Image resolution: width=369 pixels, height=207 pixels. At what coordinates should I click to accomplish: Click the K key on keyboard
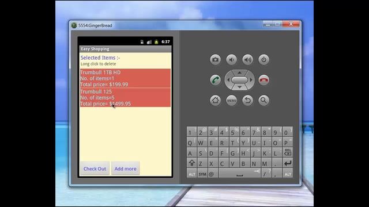tap(266, 152)
